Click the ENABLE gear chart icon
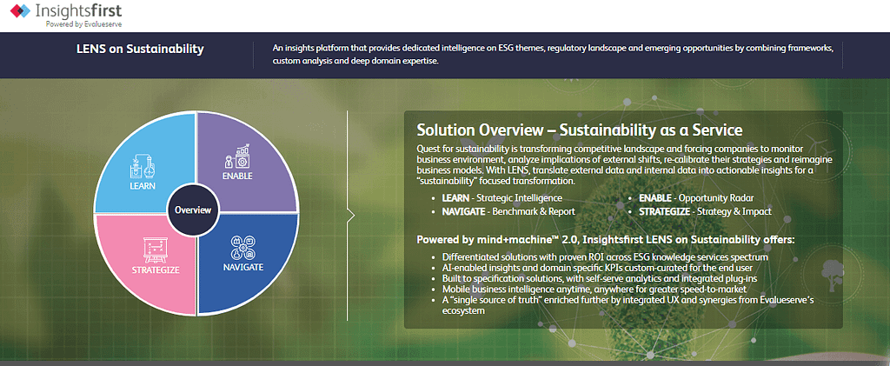 point(237,155)
